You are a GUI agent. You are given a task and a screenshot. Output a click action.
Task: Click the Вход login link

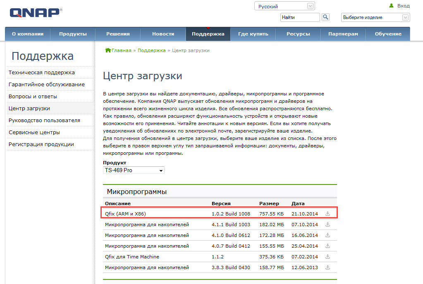403,6
